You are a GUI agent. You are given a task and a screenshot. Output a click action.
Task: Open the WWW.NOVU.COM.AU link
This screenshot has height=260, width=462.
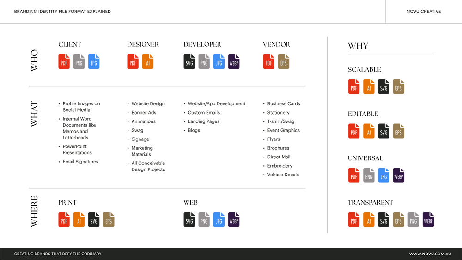(430, 254)
